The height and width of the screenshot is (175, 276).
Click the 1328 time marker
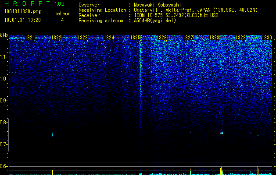(214, 38)
